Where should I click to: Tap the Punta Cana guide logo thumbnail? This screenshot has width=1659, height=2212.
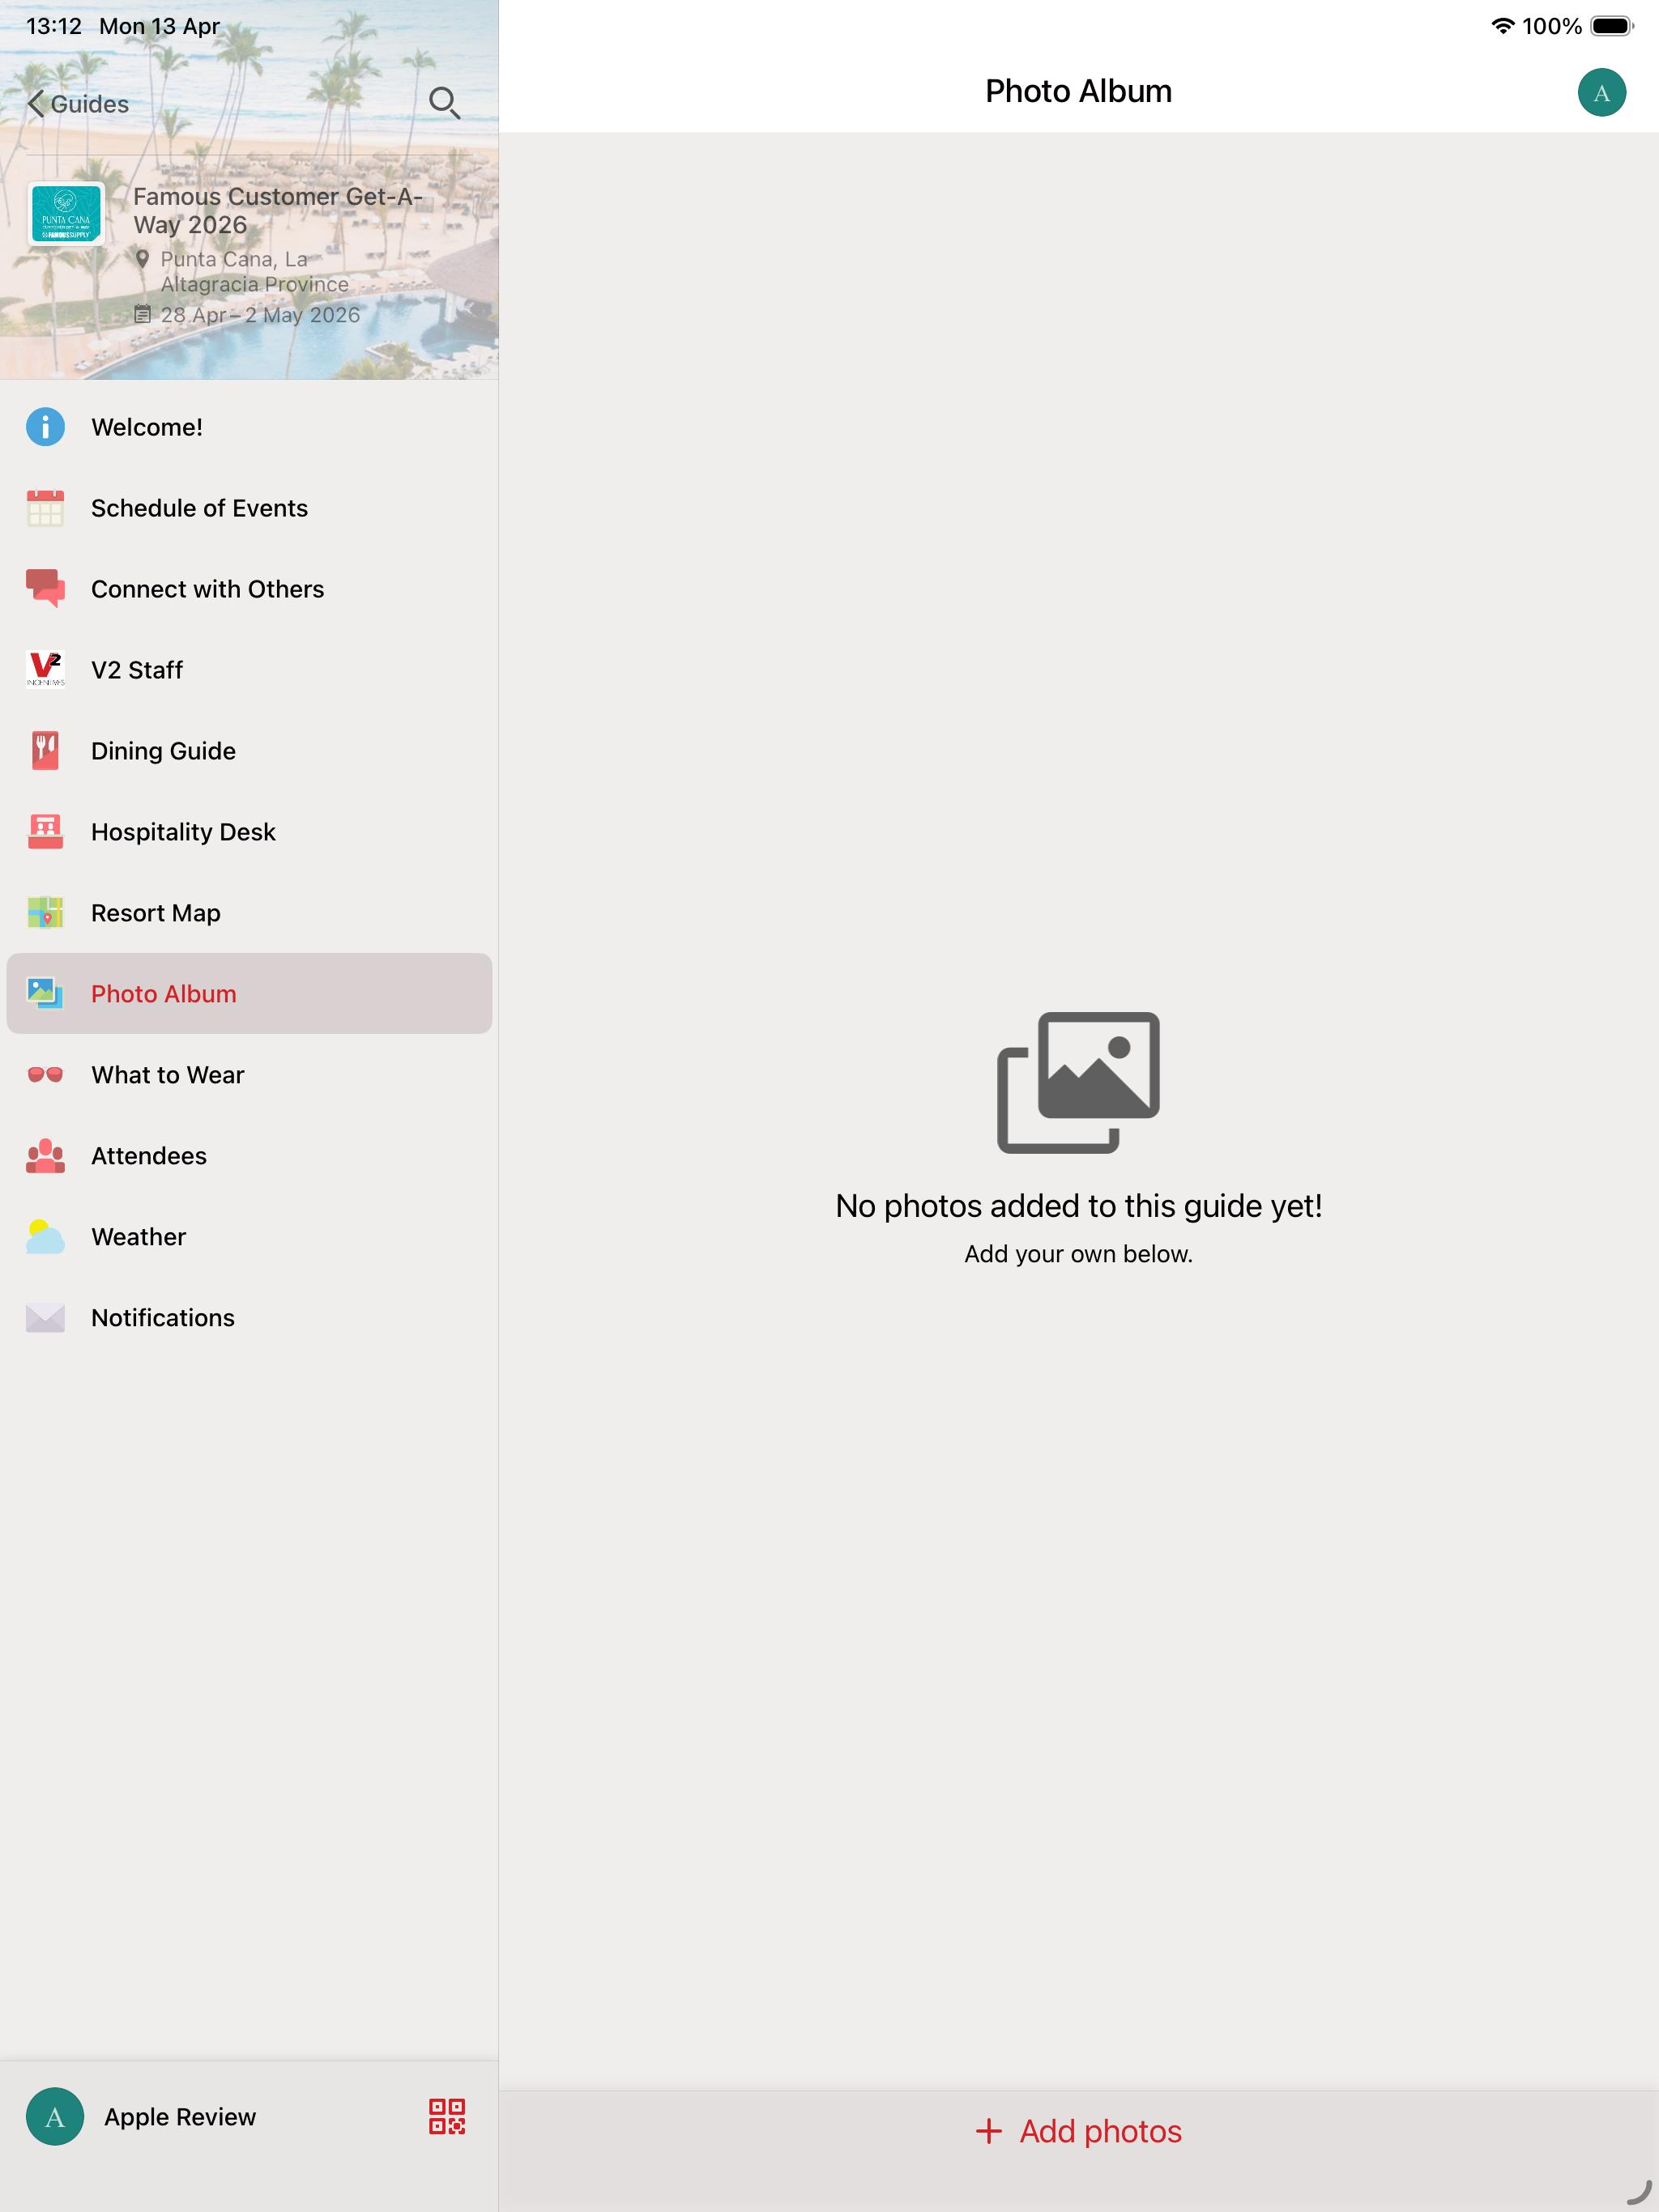[66, 213]
